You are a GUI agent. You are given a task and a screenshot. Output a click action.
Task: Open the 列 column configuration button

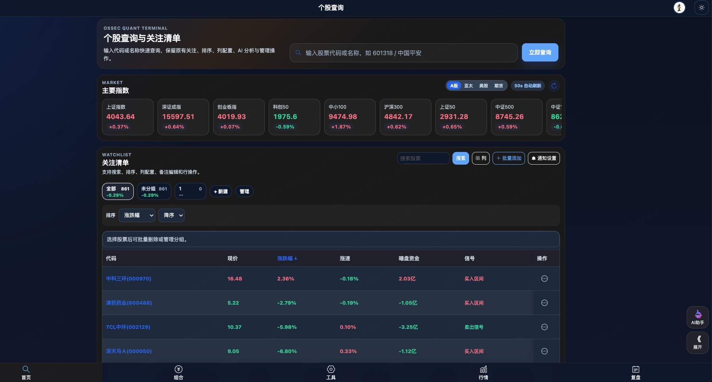click(481, 158)
